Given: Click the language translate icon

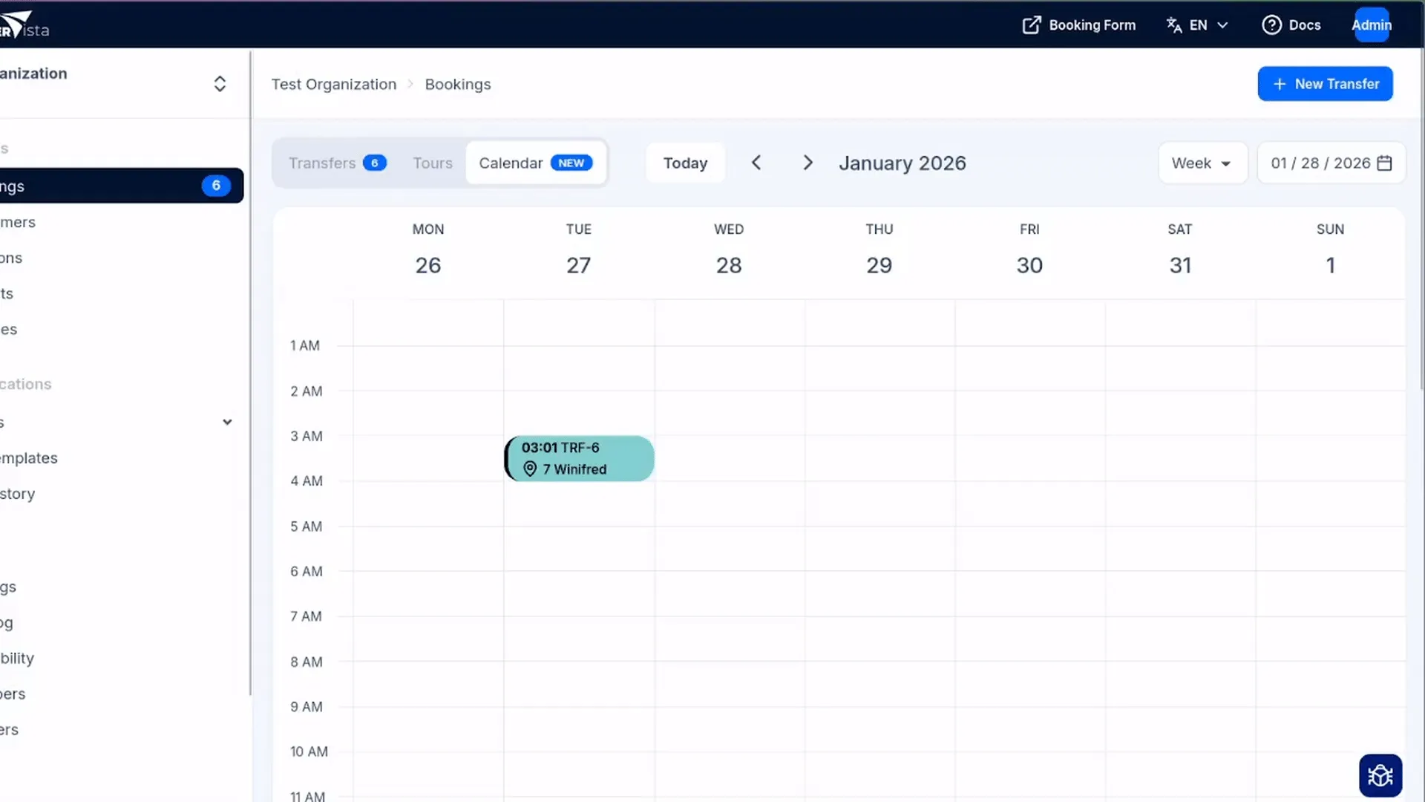Looking at the screenshot, I should click(x=1173, y=25).
